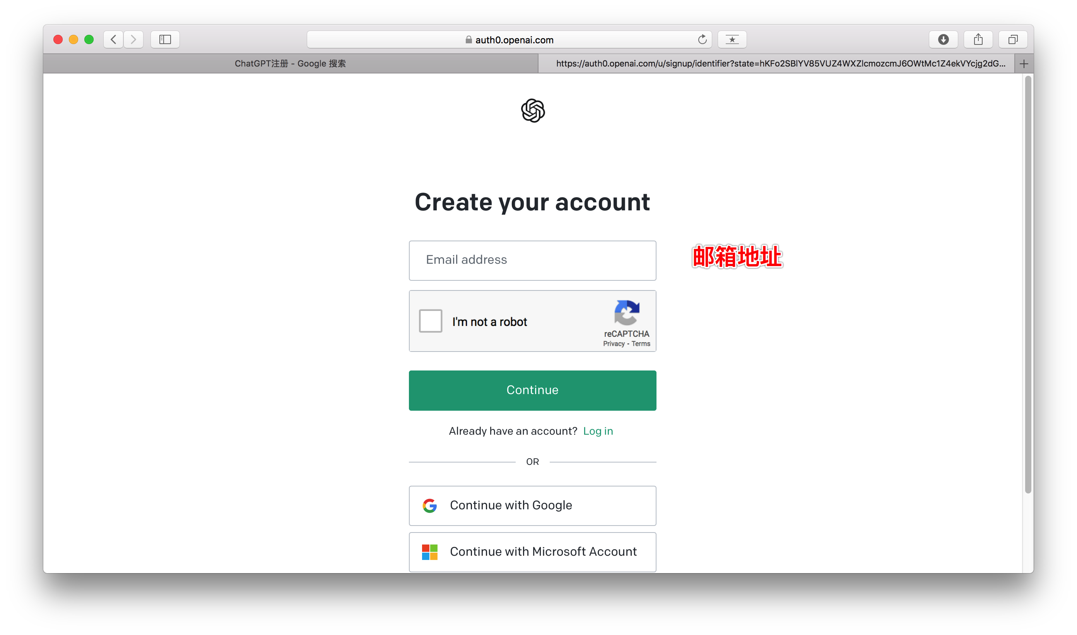Open the reCAPTCHA Privacy link
This screenshot has width=1077, height=635.
pos(614,343)
